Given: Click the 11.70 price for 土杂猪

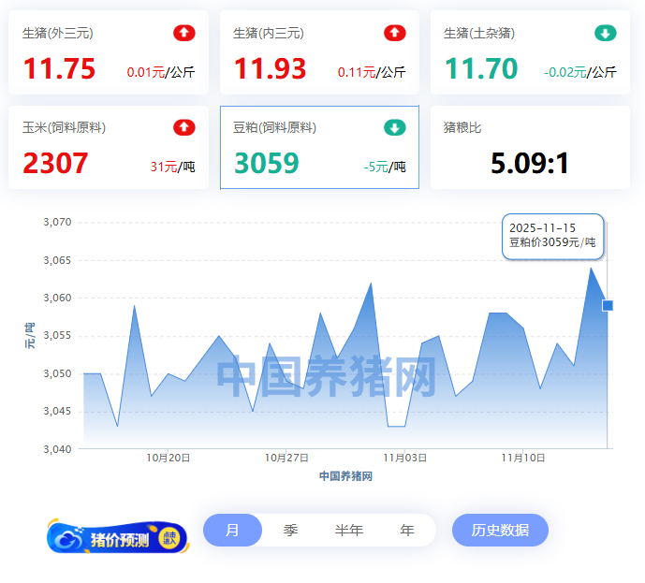Looking at the screenshot, I should [x=480, y=69].
